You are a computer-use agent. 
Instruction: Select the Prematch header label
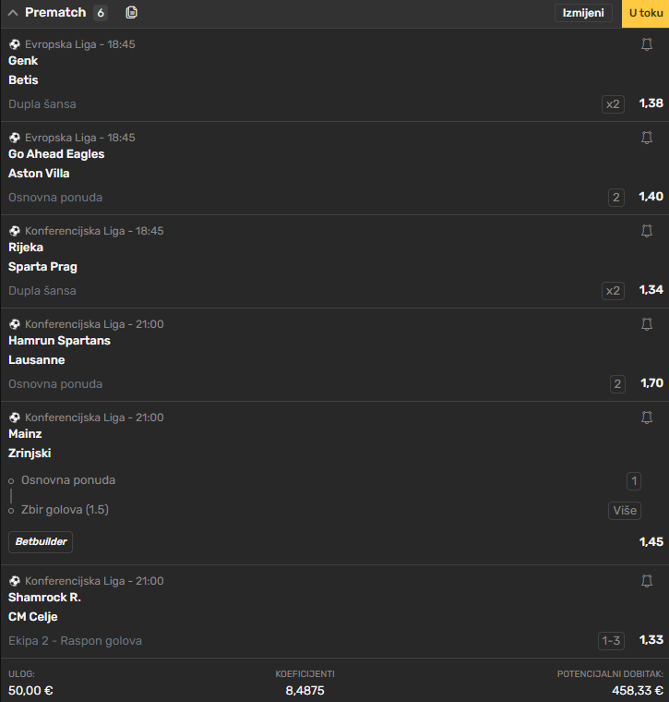point(55,12)
